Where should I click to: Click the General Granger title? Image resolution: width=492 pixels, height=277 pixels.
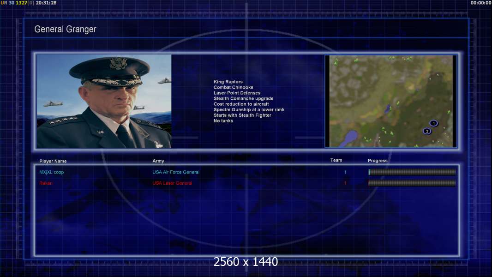click(x=65, y=29)
